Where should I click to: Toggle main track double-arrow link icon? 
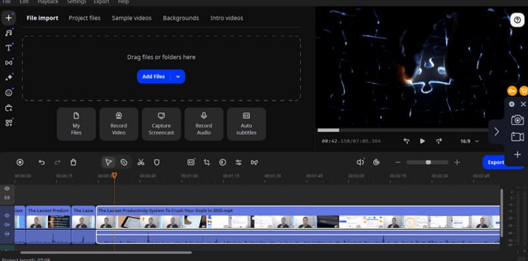point(7,234)
